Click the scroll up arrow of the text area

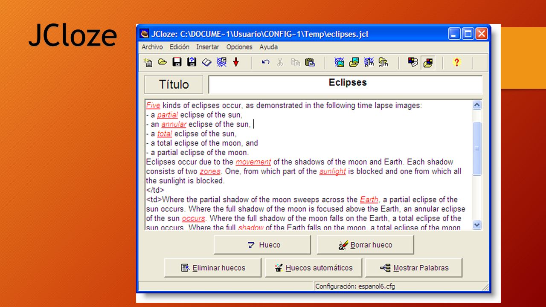point(477,105)
